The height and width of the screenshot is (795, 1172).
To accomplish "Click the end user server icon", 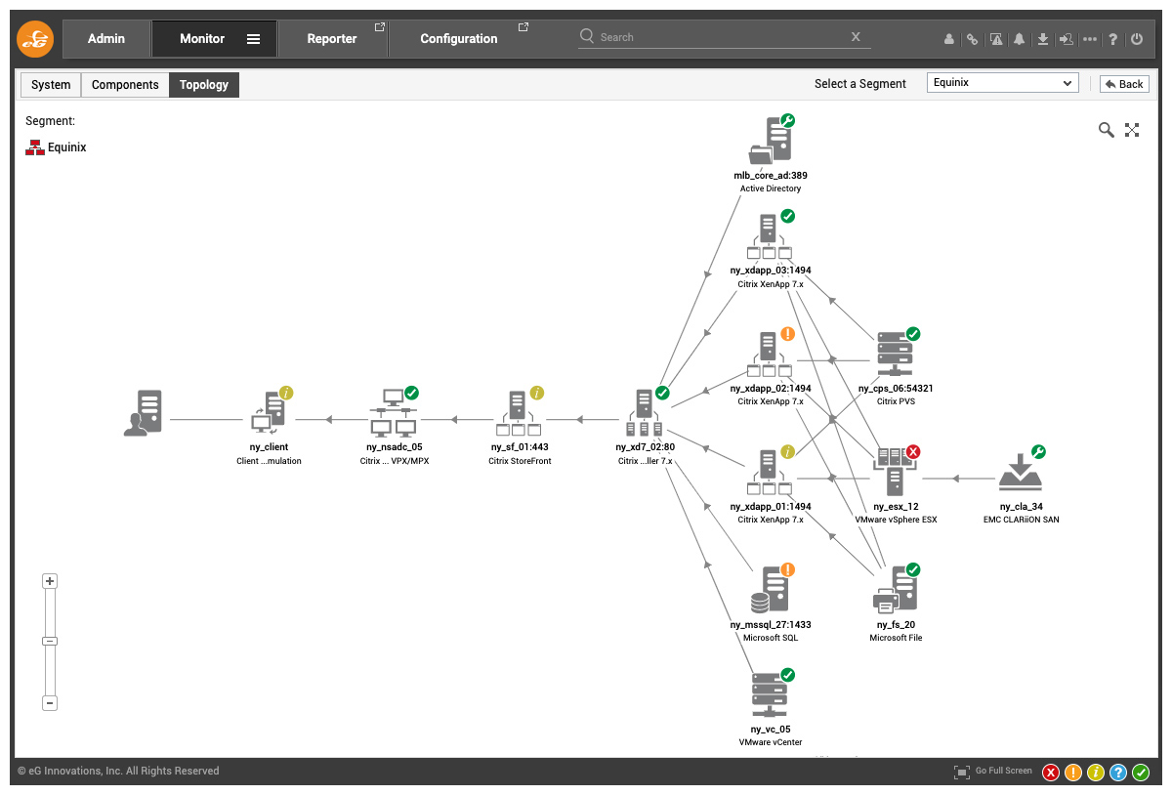I will pyautogui.click(x=144, y=413).
